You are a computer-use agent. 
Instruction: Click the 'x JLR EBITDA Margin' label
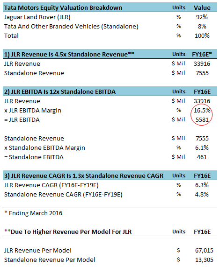point(33,111)
